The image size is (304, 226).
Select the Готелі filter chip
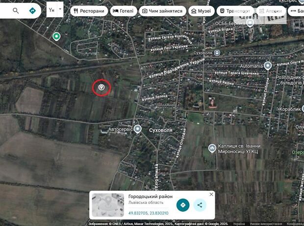pyautogui.click(x=124, y=11)
